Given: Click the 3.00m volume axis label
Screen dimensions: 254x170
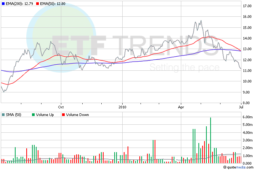Looking at the screenshot, I should (248, 140).
